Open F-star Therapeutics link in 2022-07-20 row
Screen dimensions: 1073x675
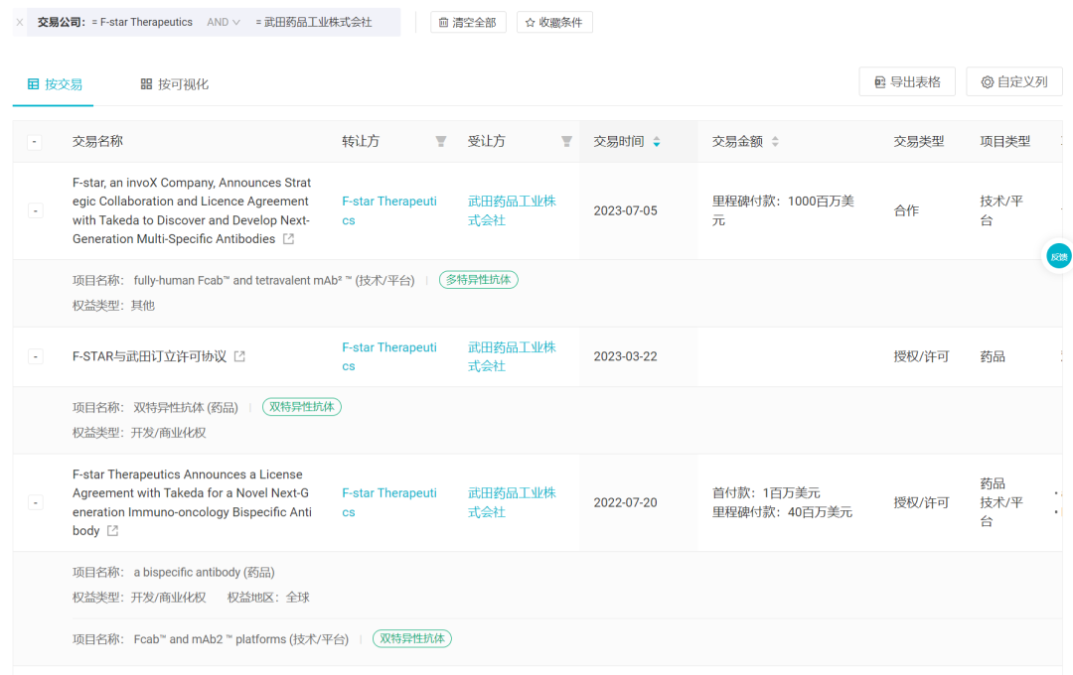(x=389, y=502)
